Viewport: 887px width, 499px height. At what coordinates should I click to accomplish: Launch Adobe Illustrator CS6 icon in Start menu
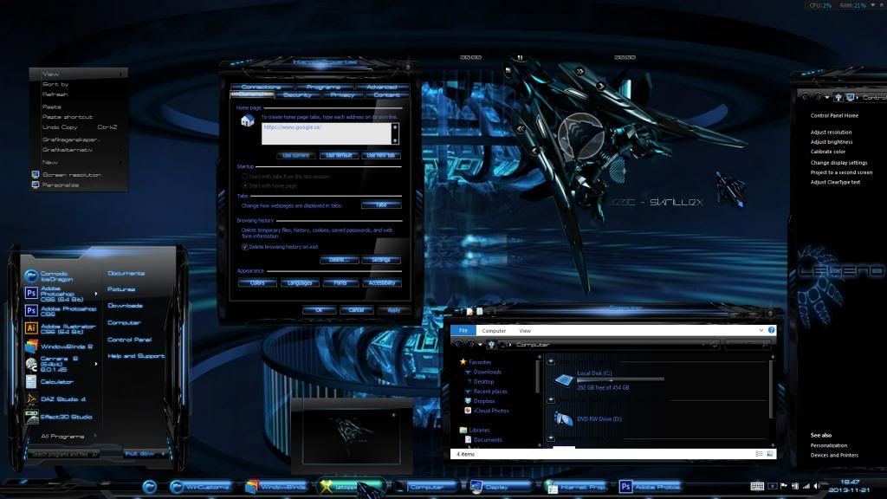(31, 328)
